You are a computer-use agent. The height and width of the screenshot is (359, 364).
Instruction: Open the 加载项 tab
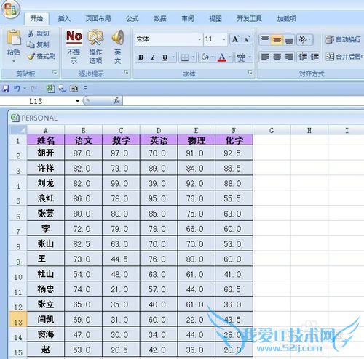(x=287, y=19)
